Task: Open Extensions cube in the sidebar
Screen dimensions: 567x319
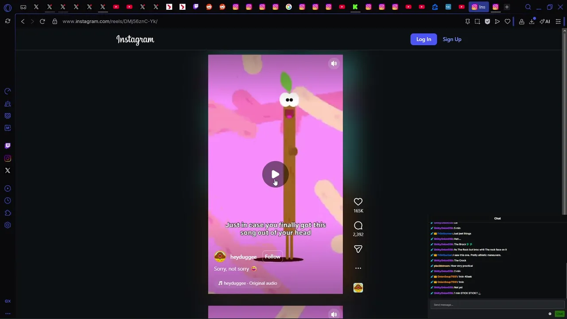Action: click(8, 213)
